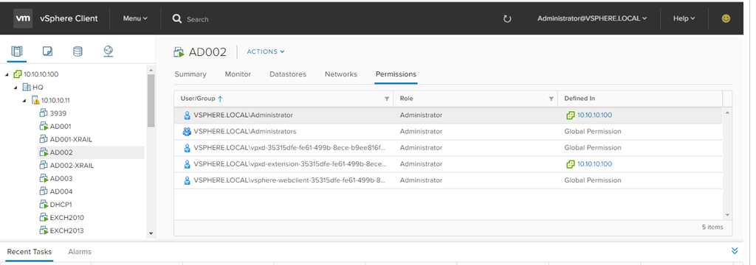Click the search magnifier icon

click(177, 18)
